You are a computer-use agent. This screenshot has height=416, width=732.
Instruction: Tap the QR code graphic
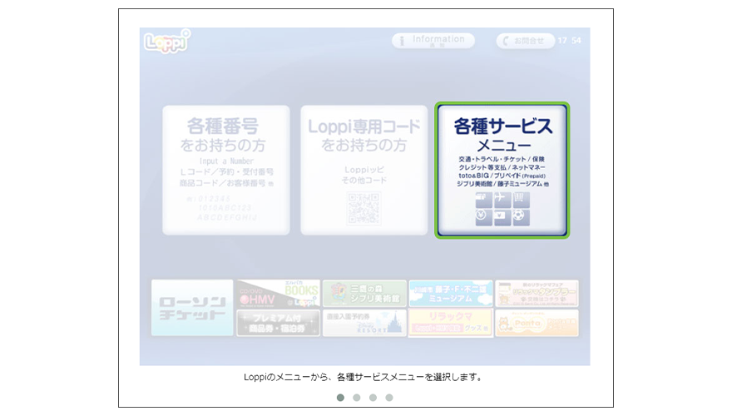364,208
